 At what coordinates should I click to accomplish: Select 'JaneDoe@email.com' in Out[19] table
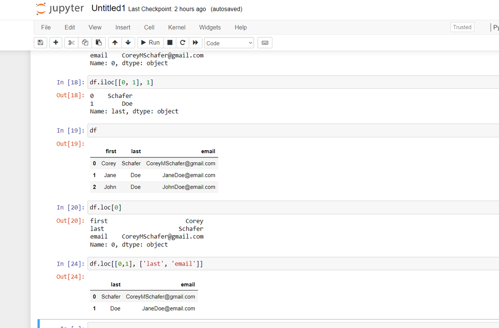pyautogui.click(x=189, y=175)
